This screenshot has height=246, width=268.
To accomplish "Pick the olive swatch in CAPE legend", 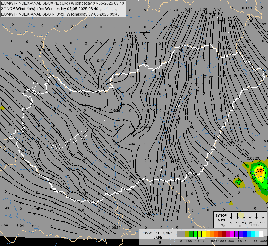I will click(187, 234).
